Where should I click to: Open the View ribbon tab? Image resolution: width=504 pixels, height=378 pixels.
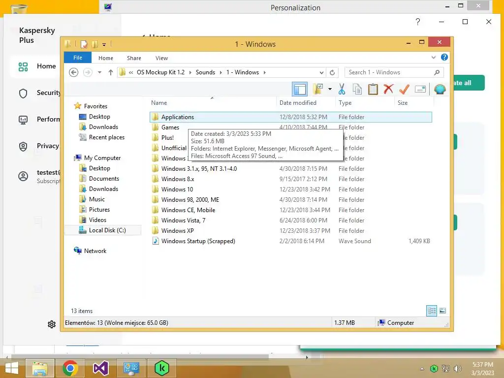(161, 58)
